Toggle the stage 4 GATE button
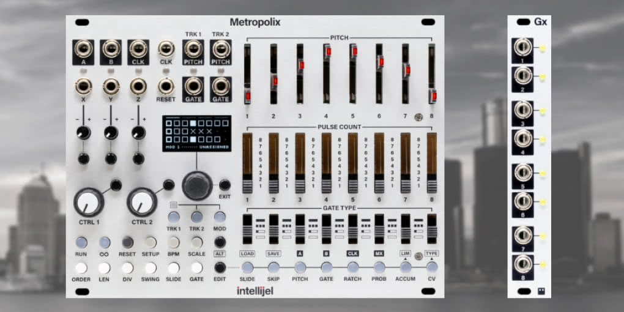Image resolution: width=624 pixels, height=312 pixels. (326, 267)
